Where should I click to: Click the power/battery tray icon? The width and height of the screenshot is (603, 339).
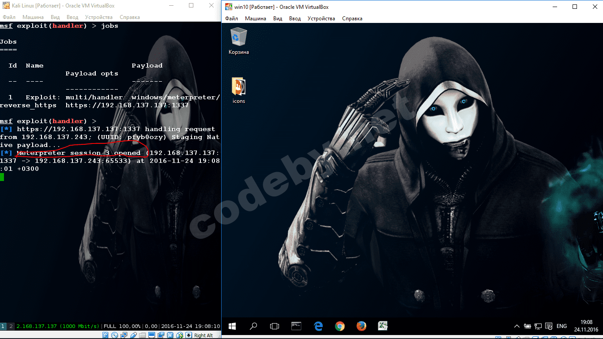[x=528, y=326]
